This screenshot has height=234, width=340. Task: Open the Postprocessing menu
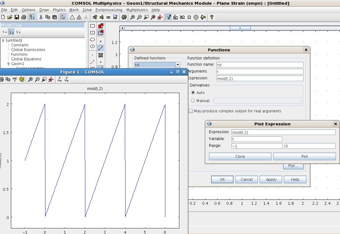[x=109, y=10]
